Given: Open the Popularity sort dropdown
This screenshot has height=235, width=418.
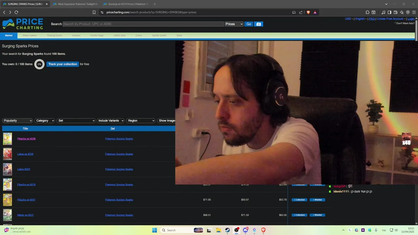Looking at the screenshot, I should (17, 120).
